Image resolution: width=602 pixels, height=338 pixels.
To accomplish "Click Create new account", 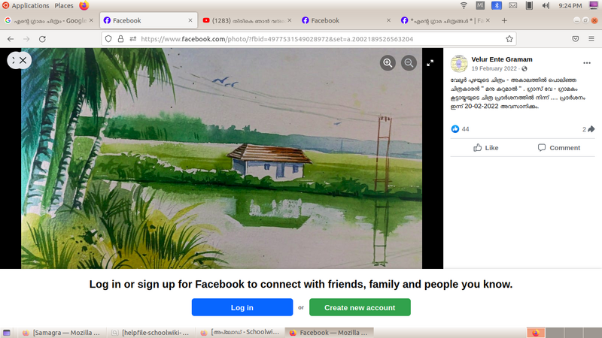I will coord(360,307).
